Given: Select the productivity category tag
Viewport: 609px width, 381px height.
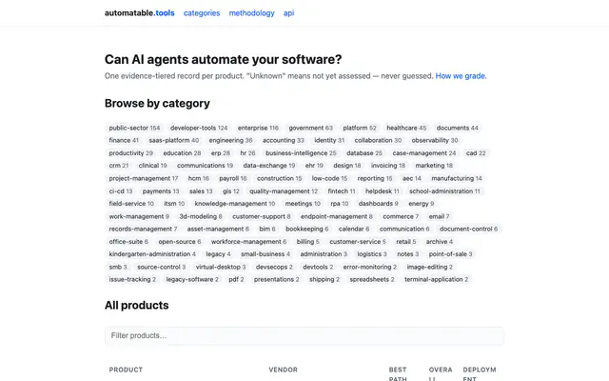Looking at the screenshot, I should [131, 153].
